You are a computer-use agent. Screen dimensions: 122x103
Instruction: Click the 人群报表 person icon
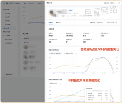pyautogui.click(x=4, y=36)
